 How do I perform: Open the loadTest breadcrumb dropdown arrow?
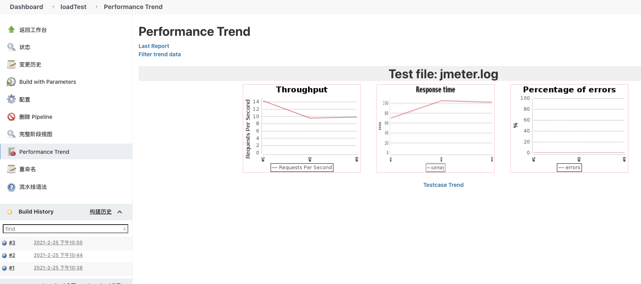[96, 7]
